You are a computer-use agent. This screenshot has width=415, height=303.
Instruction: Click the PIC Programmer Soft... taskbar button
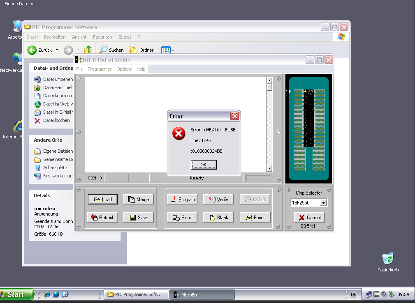point(136,294)
